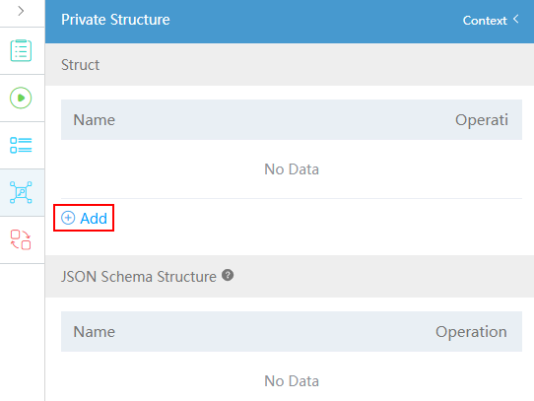Open the red swap squares icon
The height and width of the screenshot is (401, 534).
tap(21, 239)
